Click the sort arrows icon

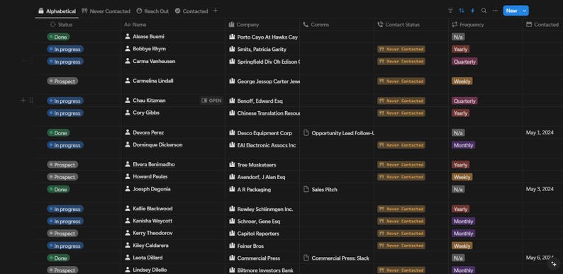tap(462, 11)
